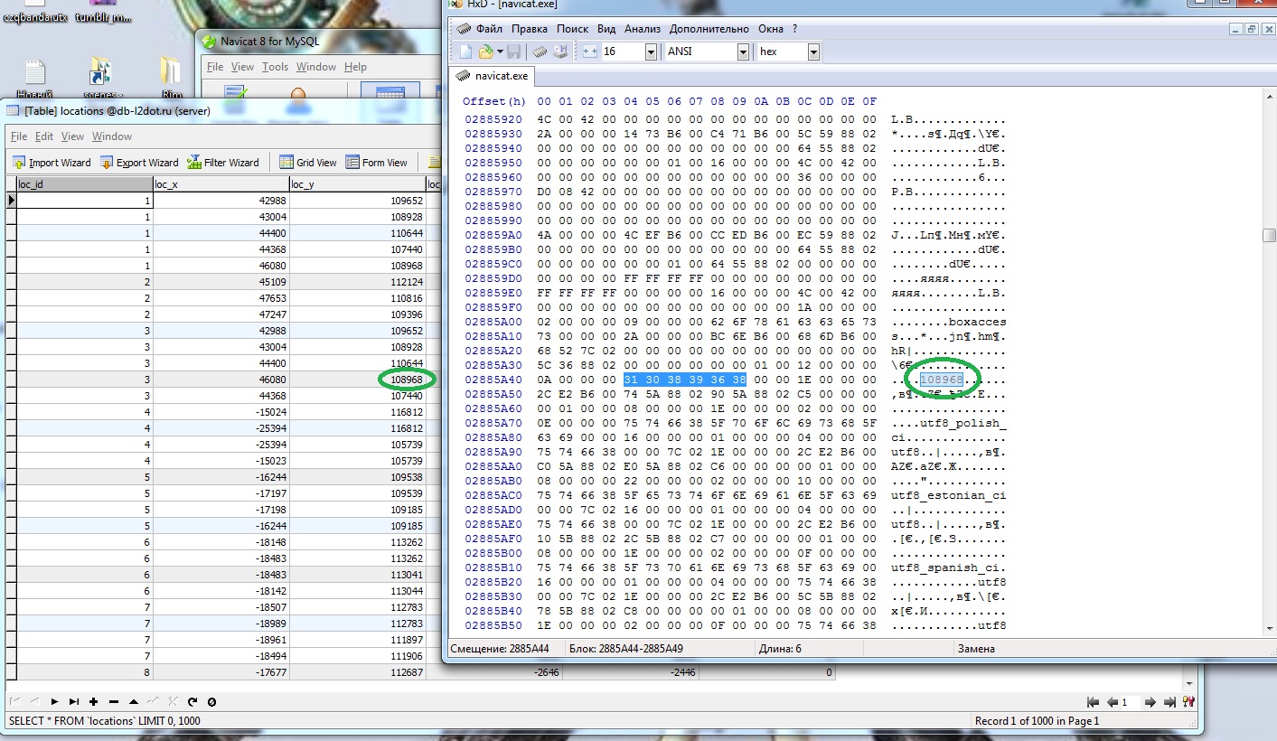Click the Open RAM chip icon in HxD
Screen dimensions: 1277x741
[540, 52]
